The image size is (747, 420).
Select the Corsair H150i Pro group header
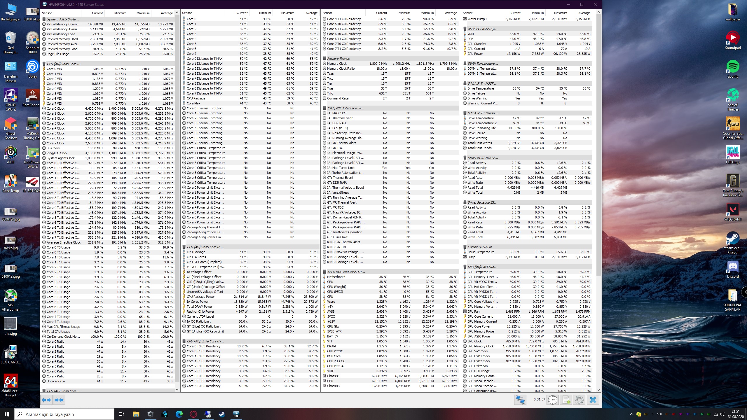[528, 247]
